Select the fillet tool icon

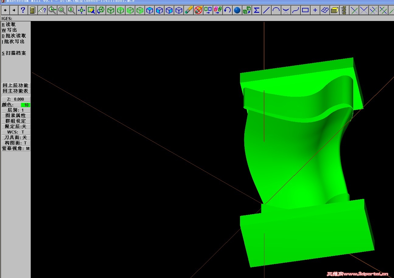click(286, 10)
